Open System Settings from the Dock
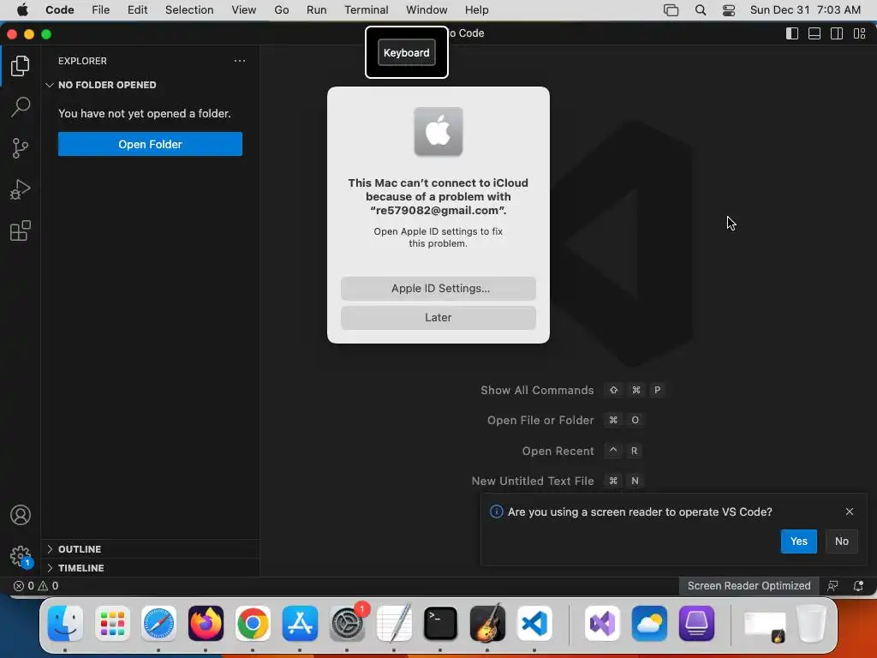The height and width of the screenshot is (658, 877). click(x=347, y=624)
